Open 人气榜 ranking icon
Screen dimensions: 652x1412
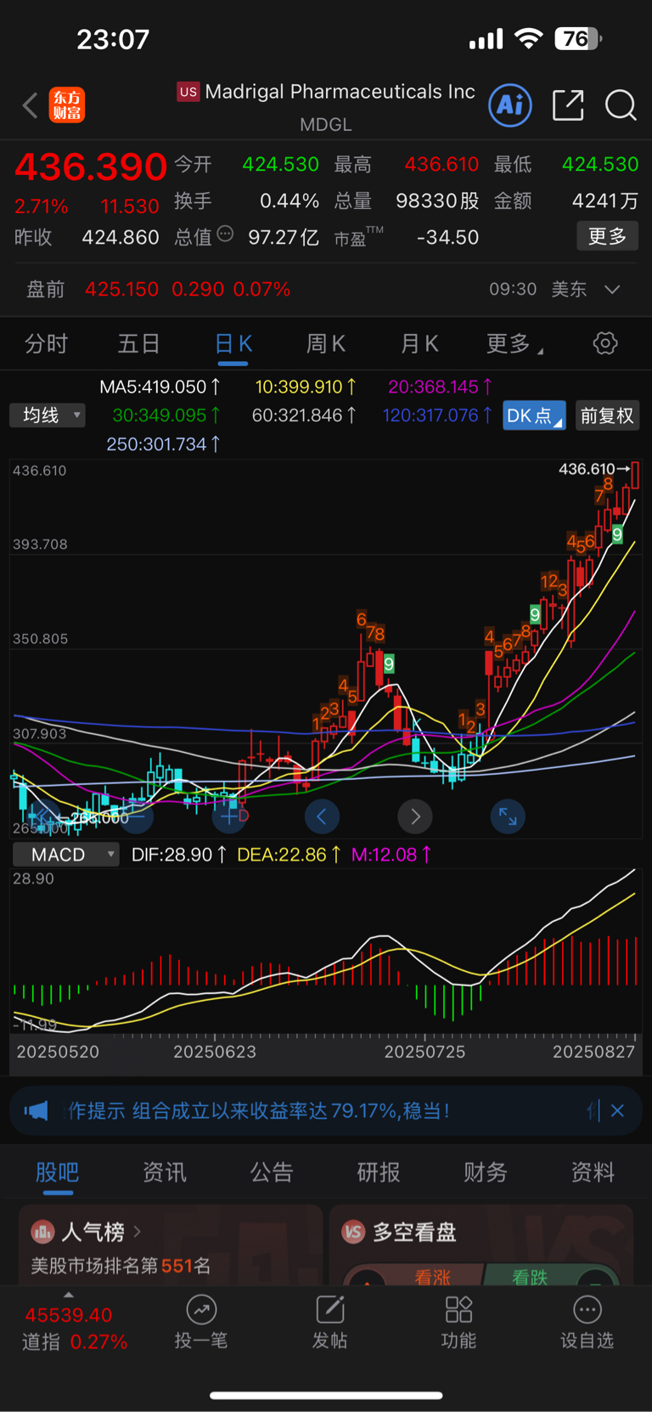(x=42, y=1231)
